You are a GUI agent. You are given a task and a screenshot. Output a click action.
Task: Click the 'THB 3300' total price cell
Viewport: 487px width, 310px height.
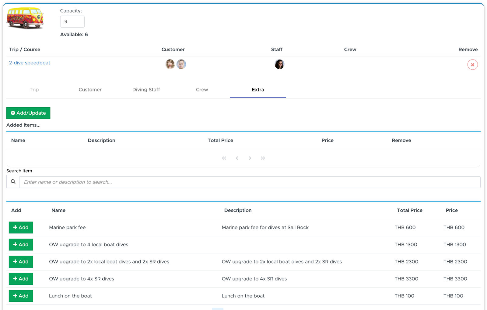click(406, 279)
